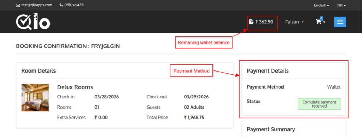
Task: Click the phone icon in top bar
Action: pos(61,5)
